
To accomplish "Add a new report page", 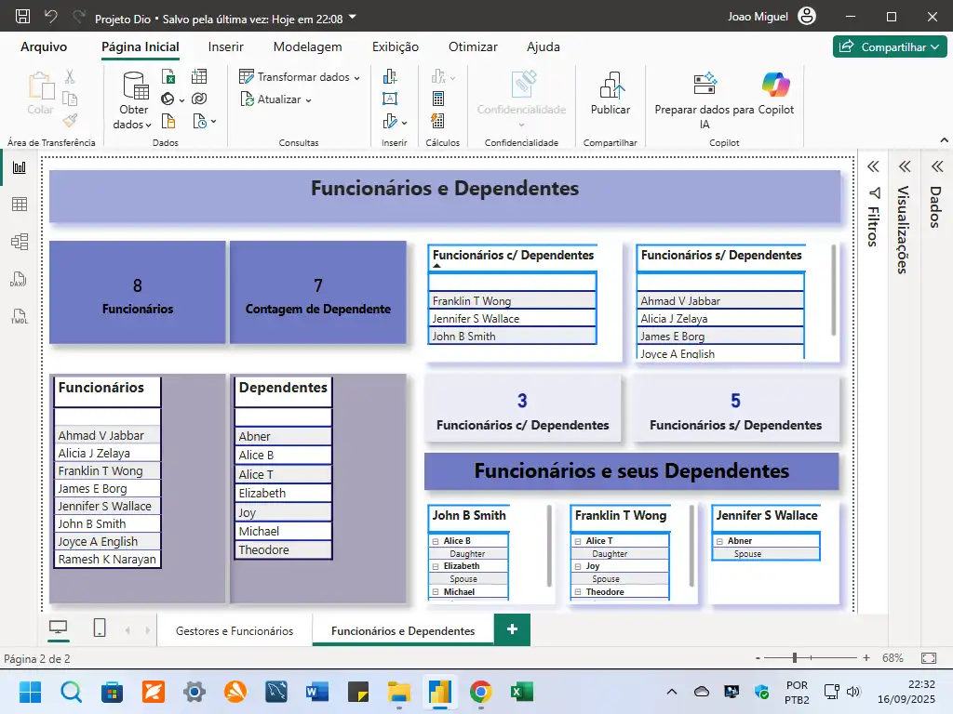I will 513,629.
